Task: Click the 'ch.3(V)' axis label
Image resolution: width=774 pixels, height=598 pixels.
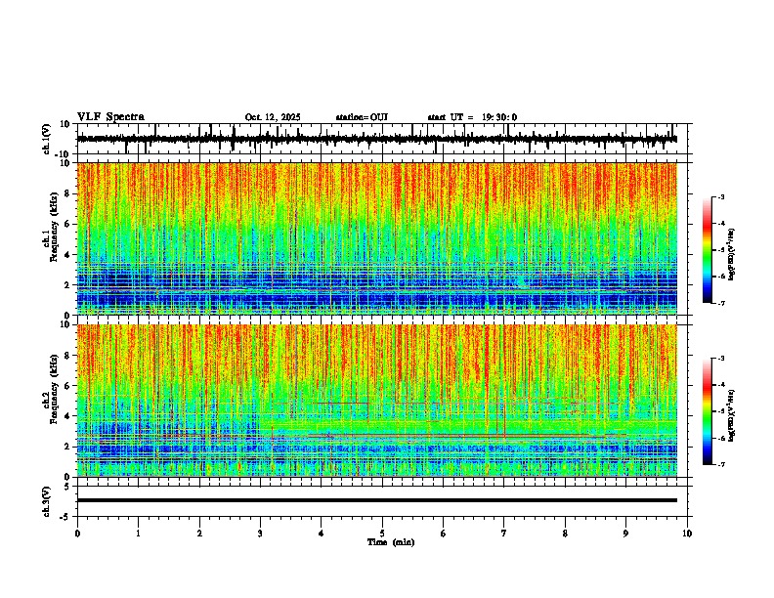Action: point(47,501)
